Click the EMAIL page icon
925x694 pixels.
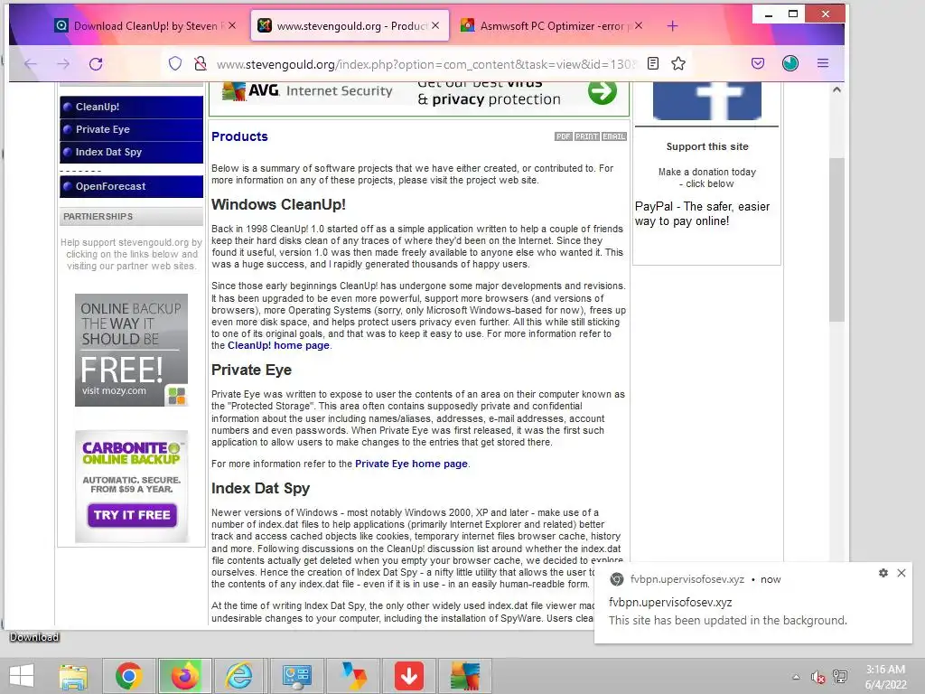coord(614,136)
